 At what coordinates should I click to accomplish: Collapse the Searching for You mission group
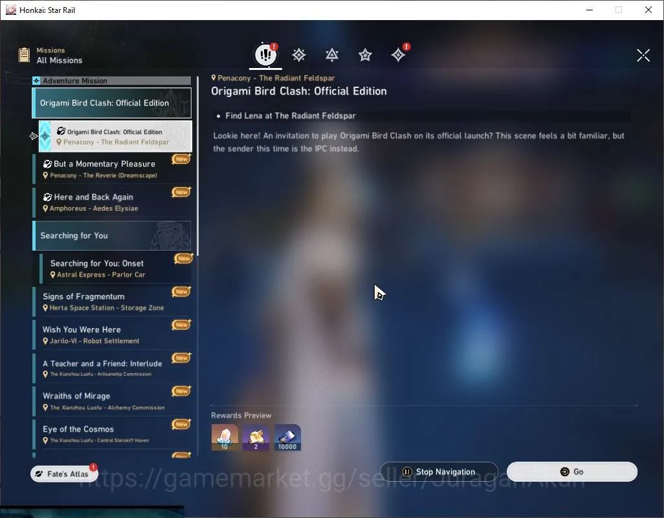tap(112, 236)
